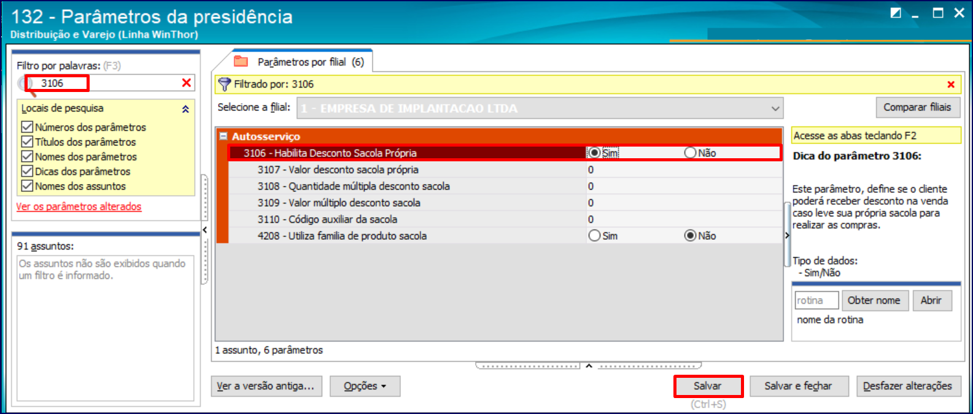Toggle bottom panel with the up chevron
The image size is (973, 414).
pyautogui.click(x=589, y=366)
